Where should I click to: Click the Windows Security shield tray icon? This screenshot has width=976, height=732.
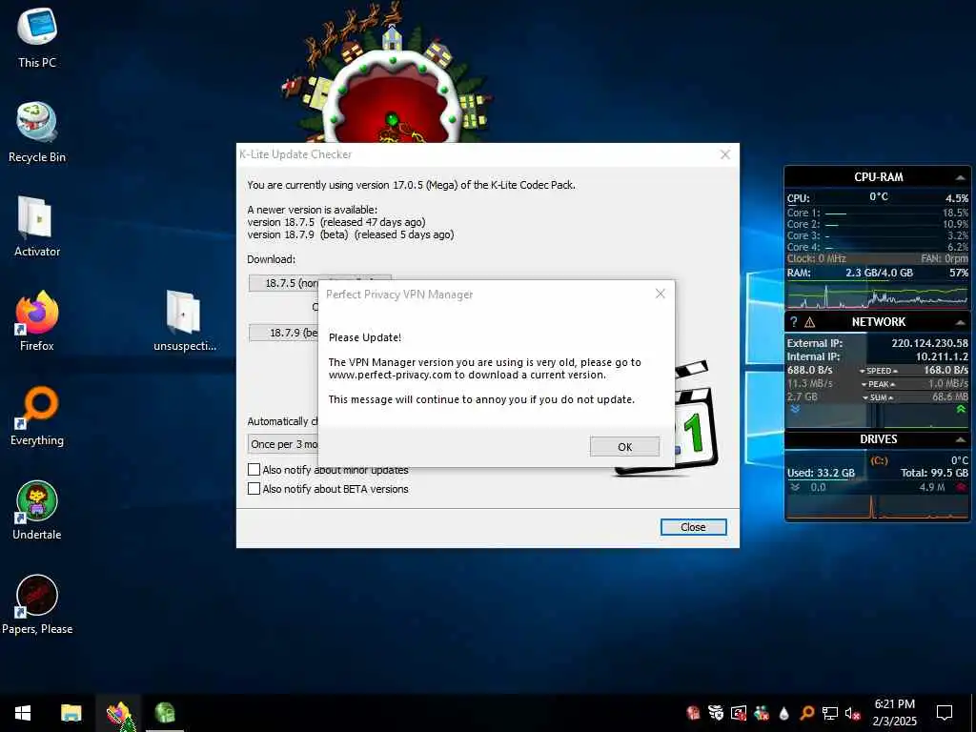716,713
